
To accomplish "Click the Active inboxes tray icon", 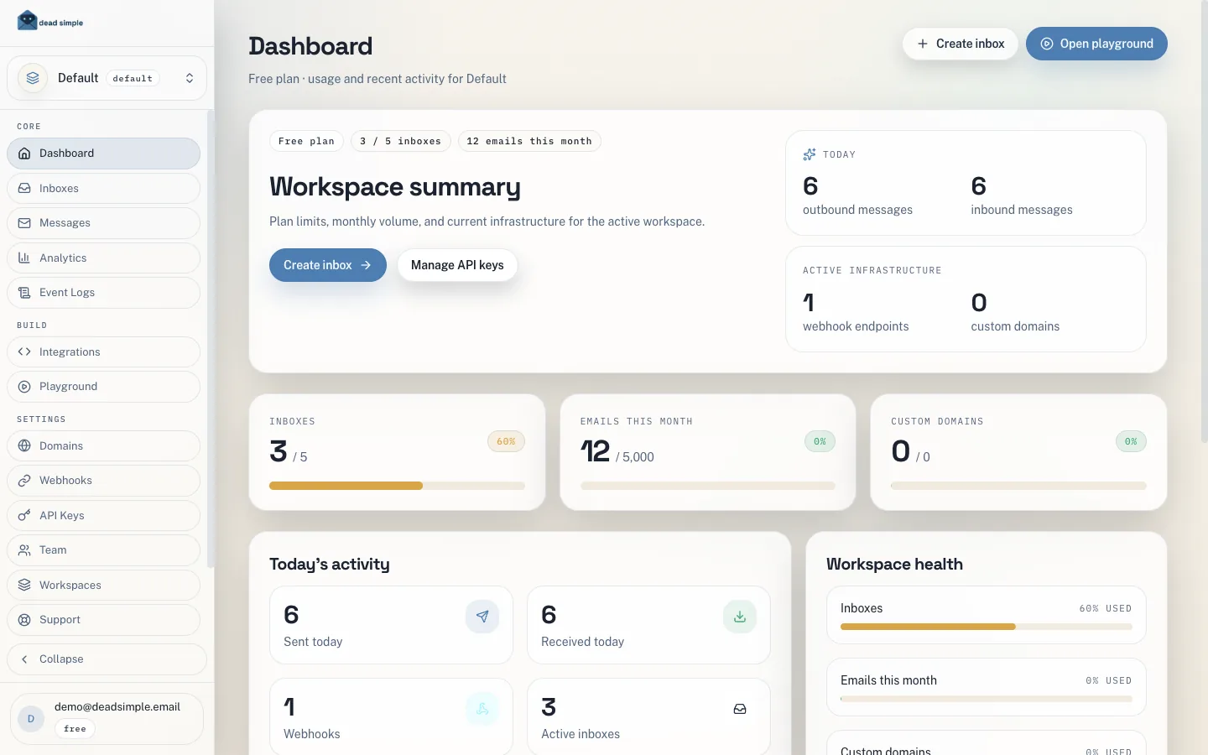I will coord(740,709).
